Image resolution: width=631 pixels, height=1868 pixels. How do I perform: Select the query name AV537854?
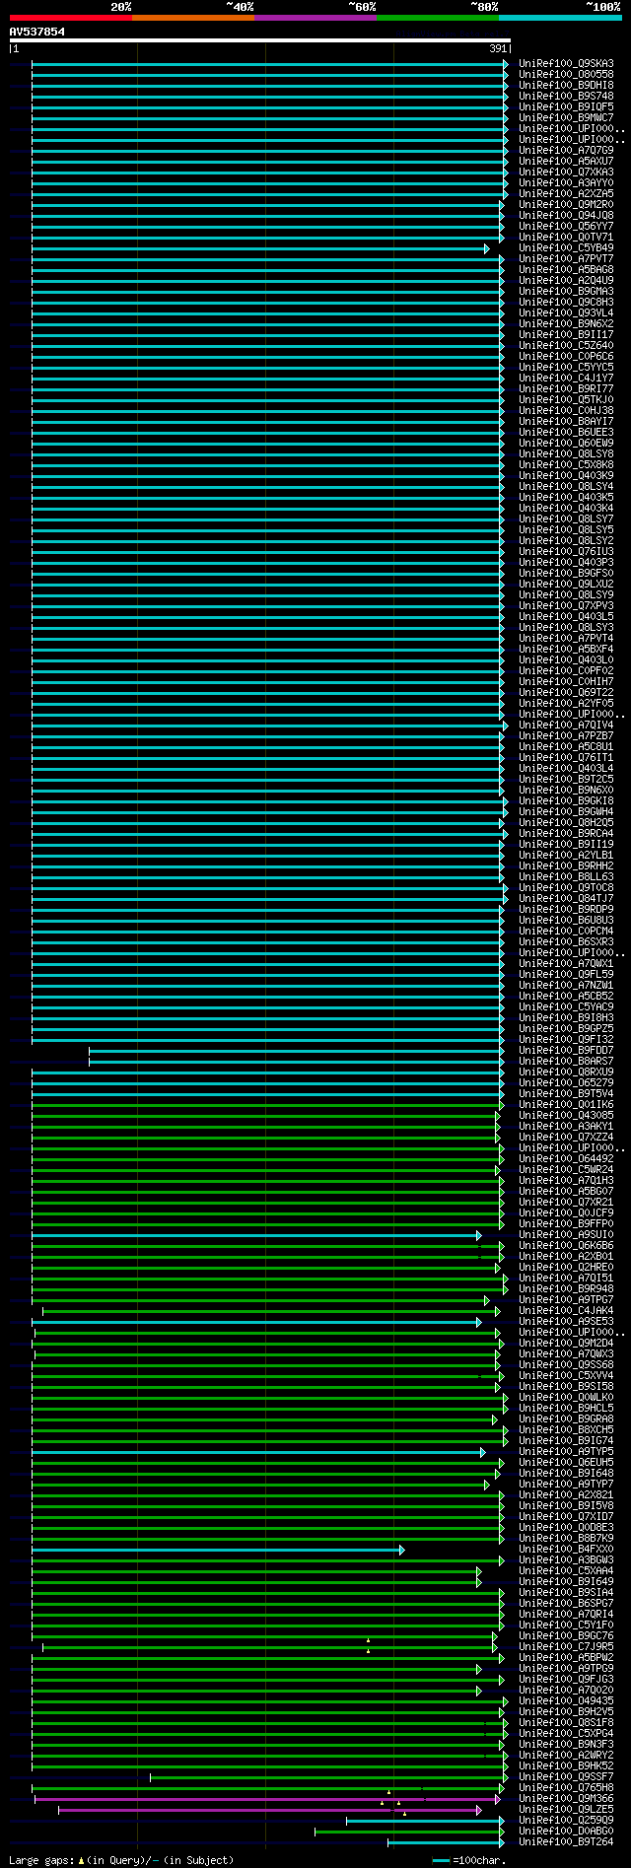[x=37, y=32]
